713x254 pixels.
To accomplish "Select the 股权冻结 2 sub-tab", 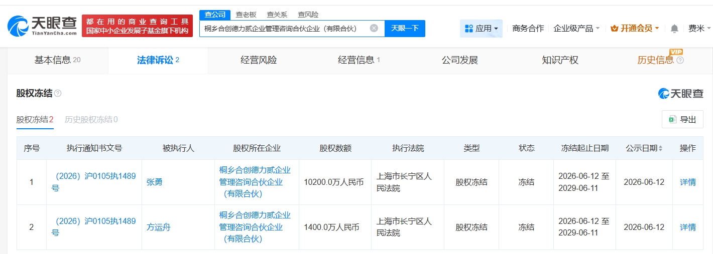I will [35, 120].
